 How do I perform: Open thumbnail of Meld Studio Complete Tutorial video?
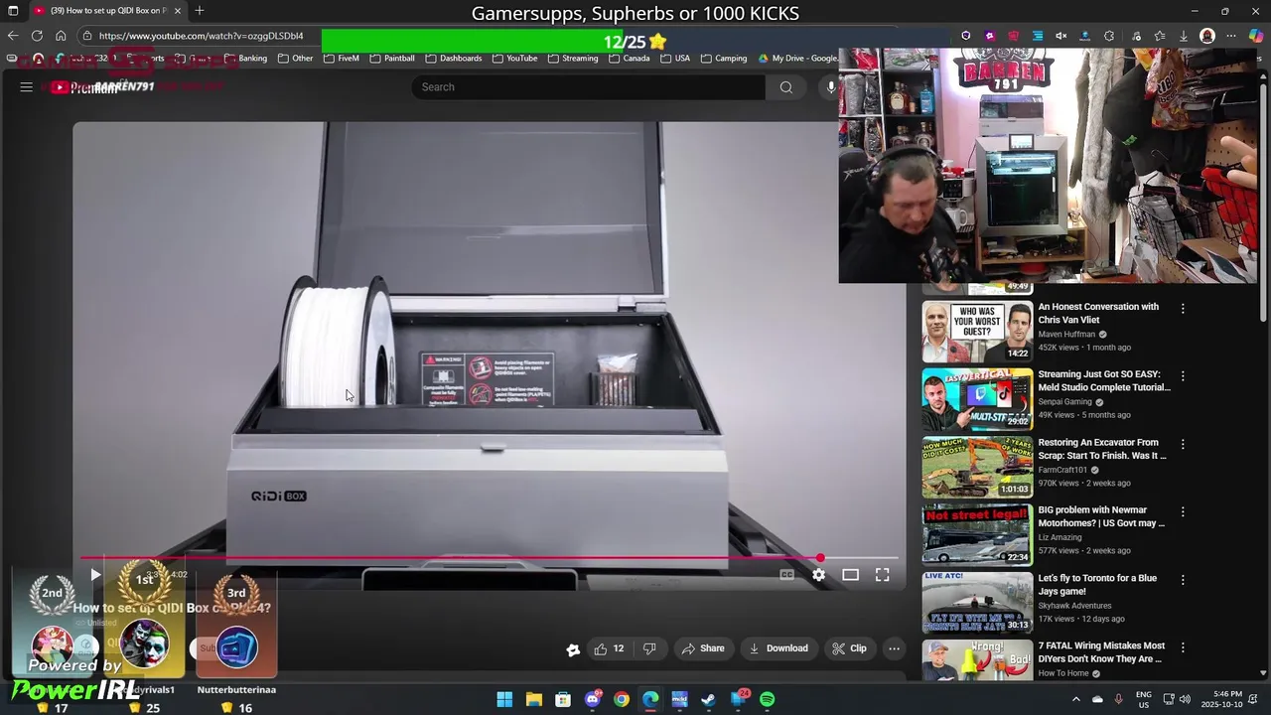pyautogui.click(x=977, y=399)
